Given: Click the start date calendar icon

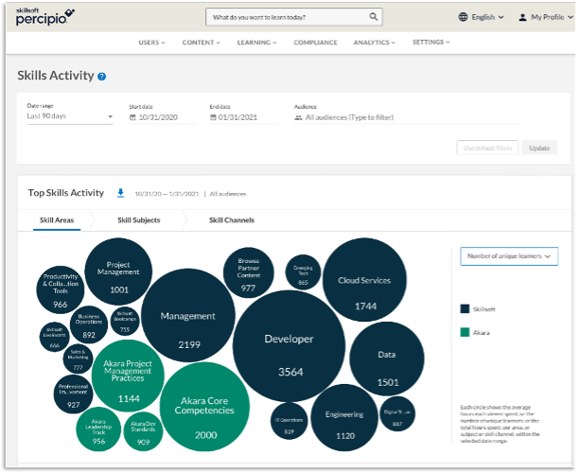Looking at the screenshot, I should [132, 117].
